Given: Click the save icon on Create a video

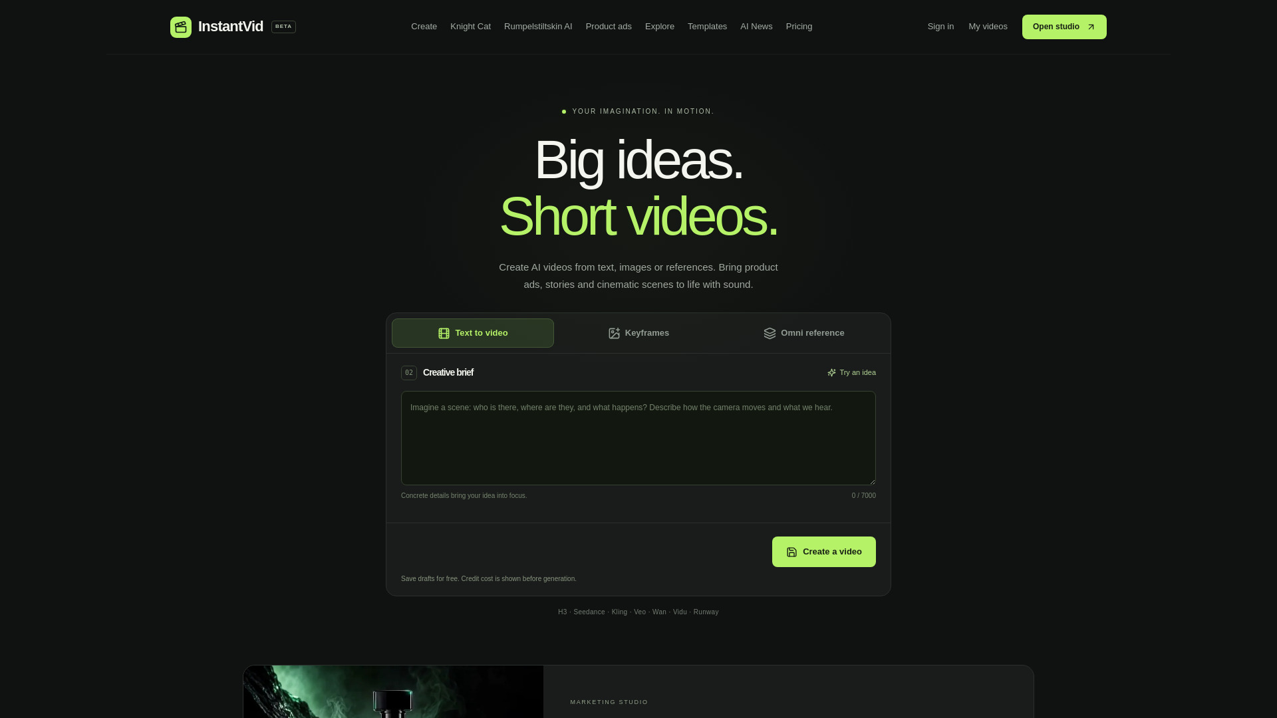Looking at the screenshot, I should (x=791, y=552).
